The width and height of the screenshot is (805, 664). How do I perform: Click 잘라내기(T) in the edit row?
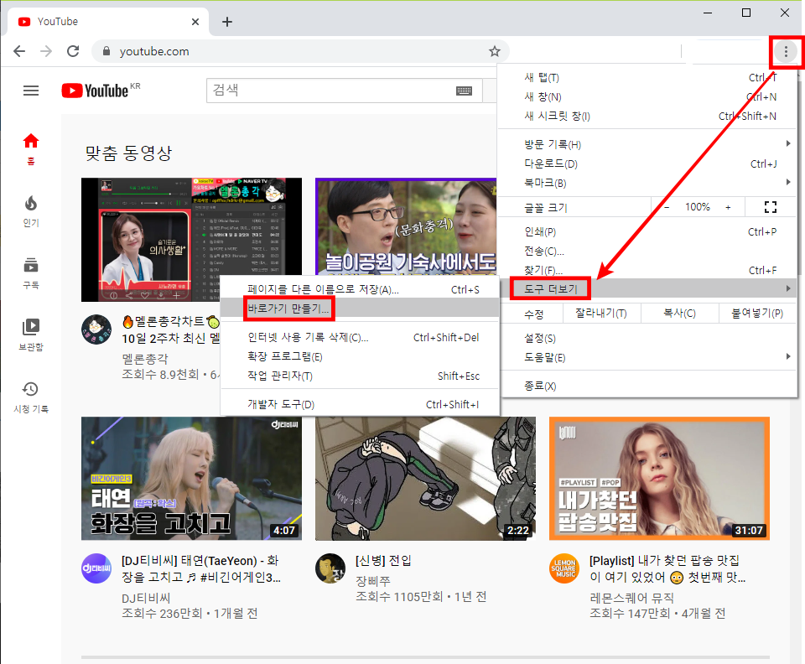pos(601,313)
